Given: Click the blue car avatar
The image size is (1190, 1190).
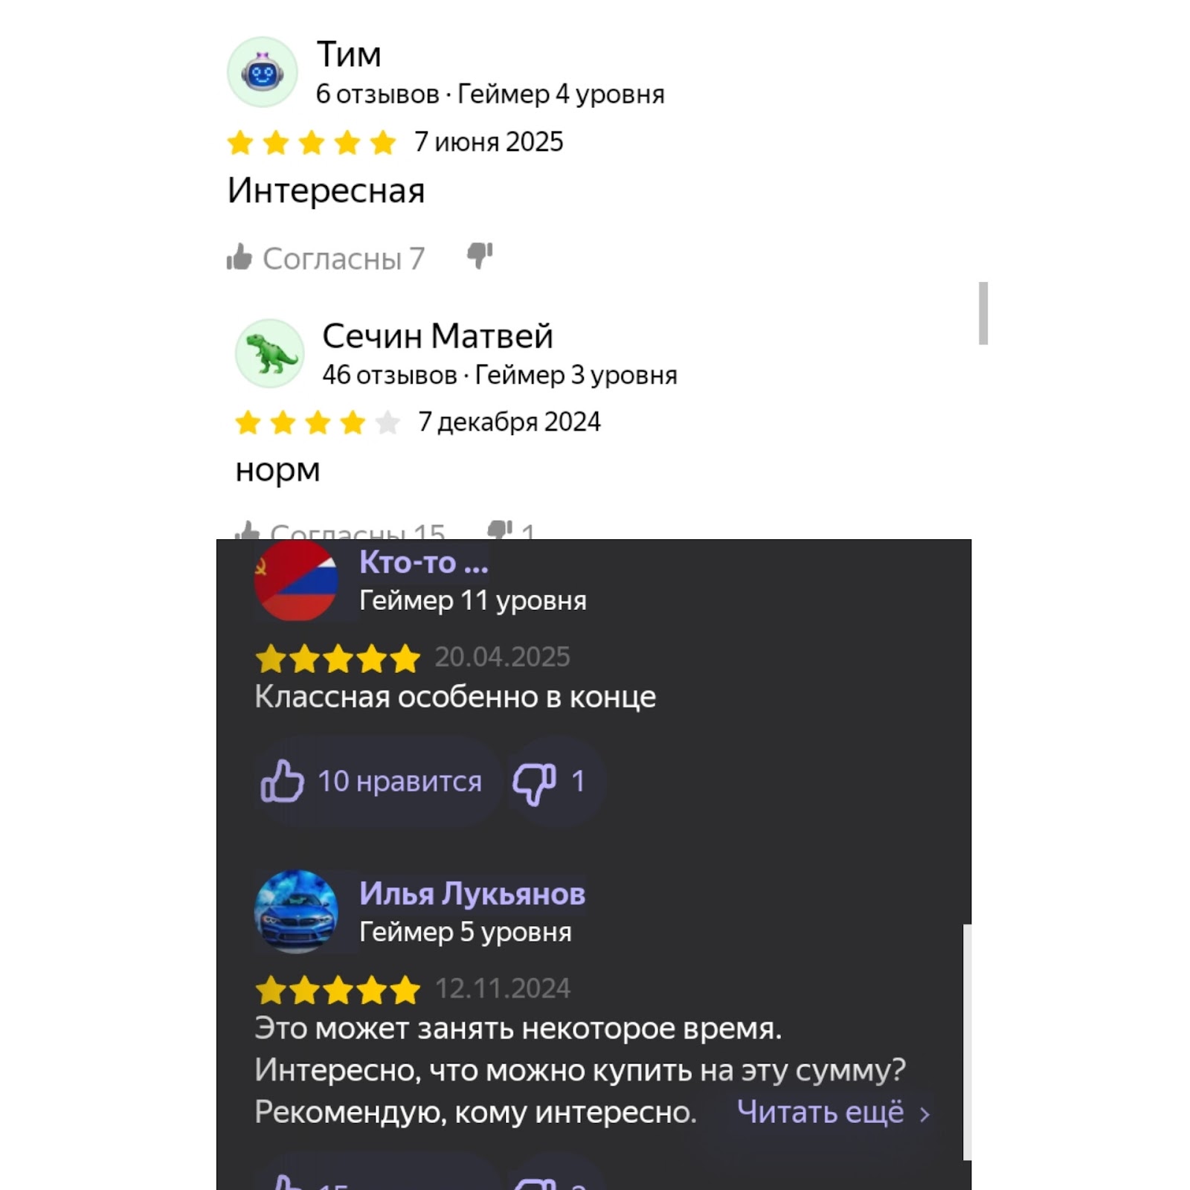Looking at the screenshot, I should coord(296,912).
